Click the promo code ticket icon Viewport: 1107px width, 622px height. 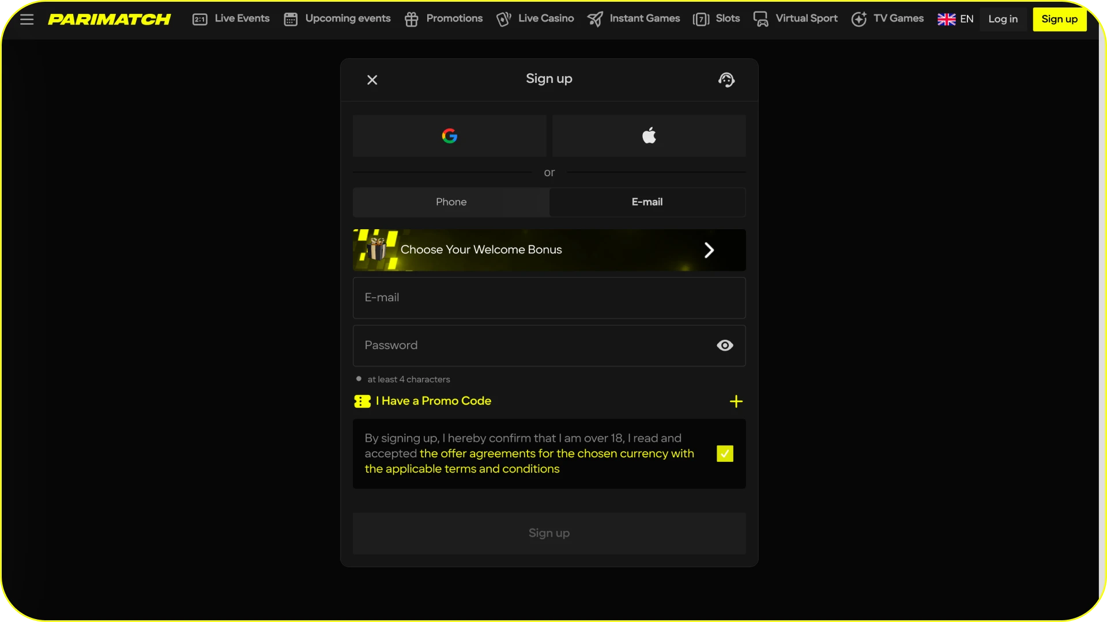point(362,401)
